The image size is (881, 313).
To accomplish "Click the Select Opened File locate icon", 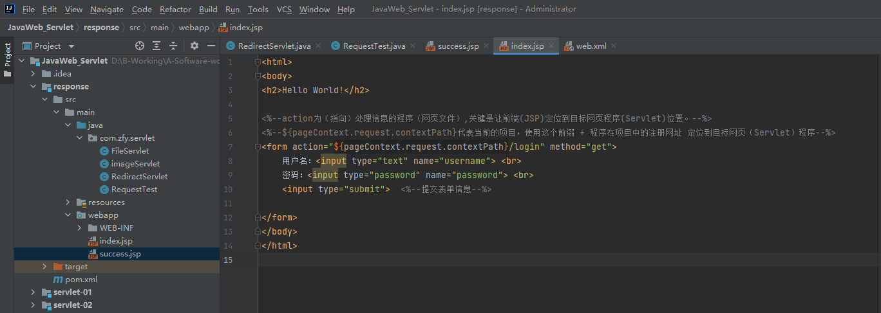I will (x=140, y=46).
